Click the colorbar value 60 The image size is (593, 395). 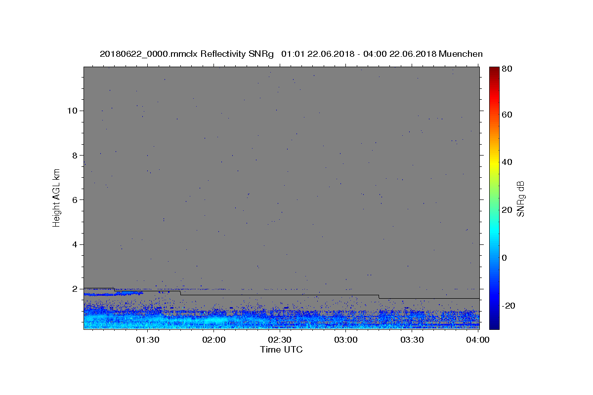point(507,115)
